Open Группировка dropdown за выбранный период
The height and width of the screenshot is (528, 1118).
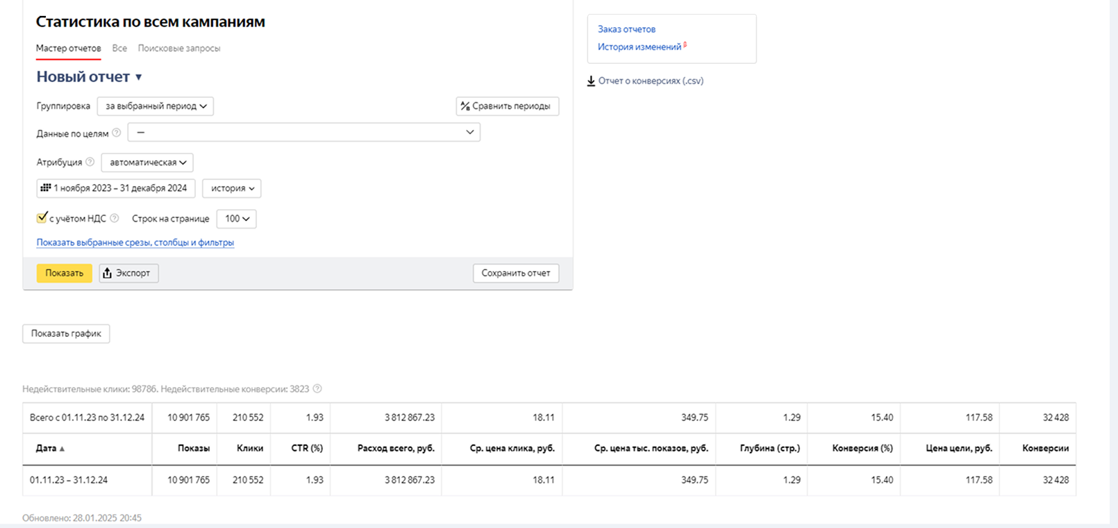[x=156, y=106]
